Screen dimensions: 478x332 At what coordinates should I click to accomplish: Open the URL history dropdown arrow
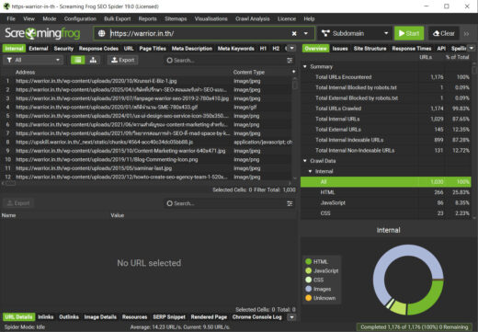[x=306, y=33]
